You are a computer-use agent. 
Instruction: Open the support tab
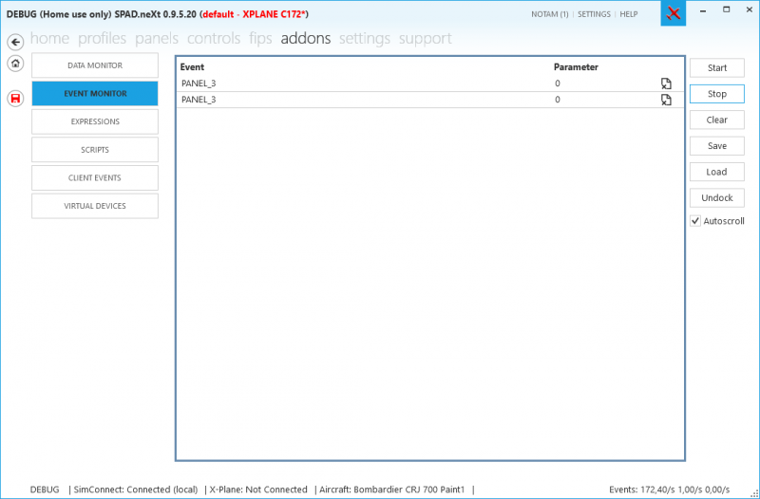coord(425,38)
